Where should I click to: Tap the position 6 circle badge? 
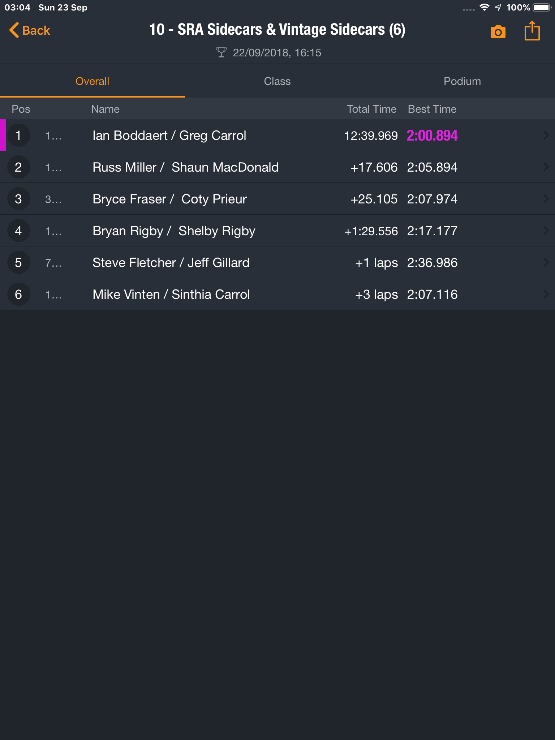[x=18, y=294]
